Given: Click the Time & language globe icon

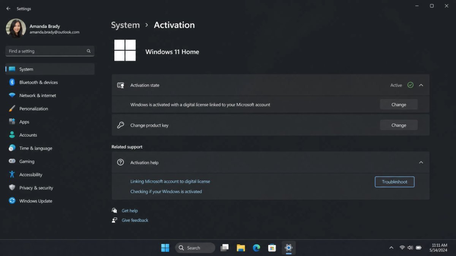Looking at the screenshot, I should tap(12, 148).
